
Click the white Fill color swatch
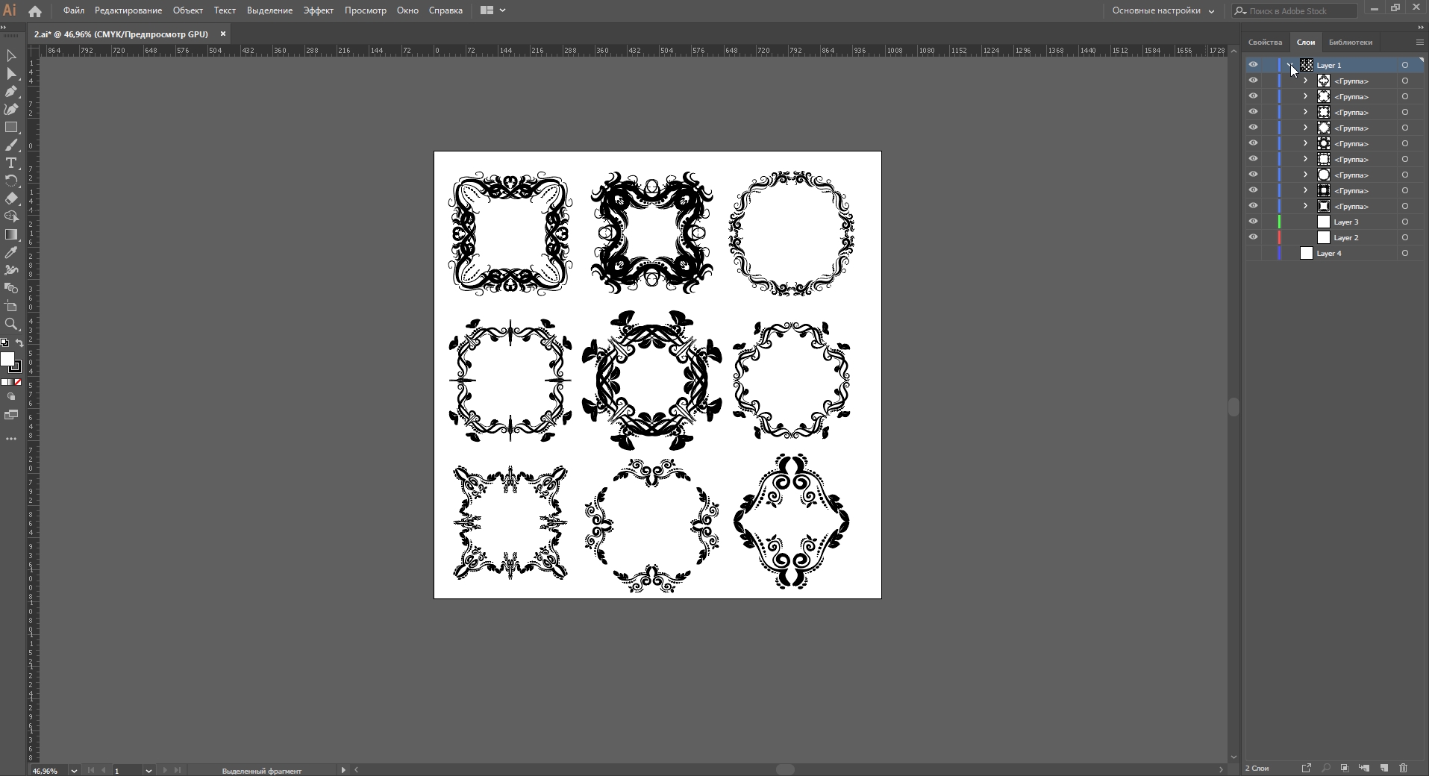tap(7, 360)
